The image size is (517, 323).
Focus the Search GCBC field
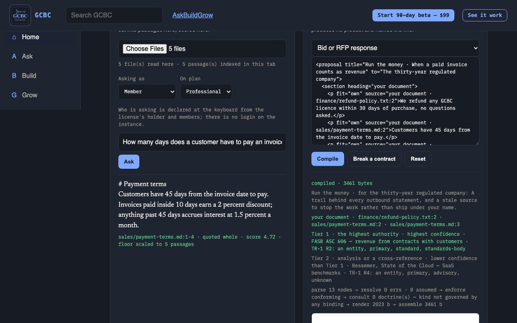[x=114, y=15]
